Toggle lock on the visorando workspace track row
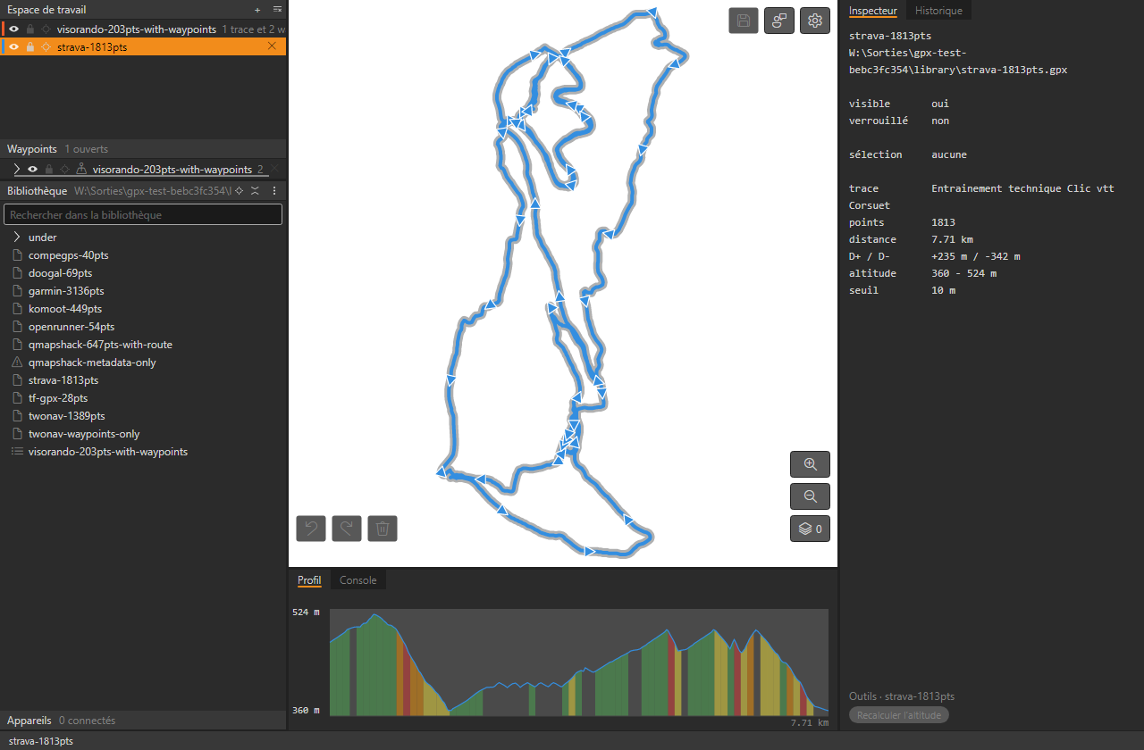Image resolution: width=1144 pixels, height=750 pixels. pos(30,29)
